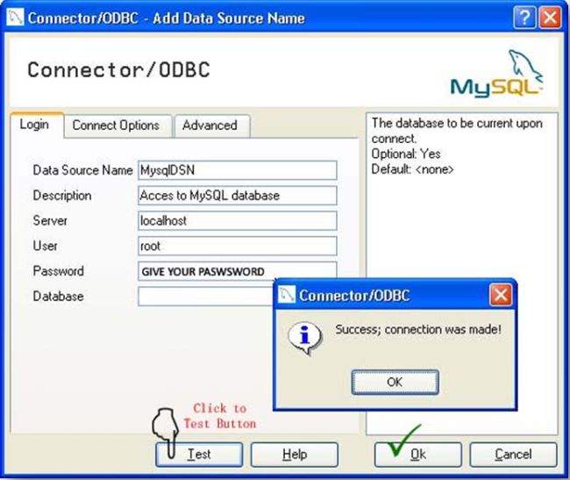Click the 'Success; connection was made!' message
Screen dimensions: 570x480
click(x=418, y=329)
